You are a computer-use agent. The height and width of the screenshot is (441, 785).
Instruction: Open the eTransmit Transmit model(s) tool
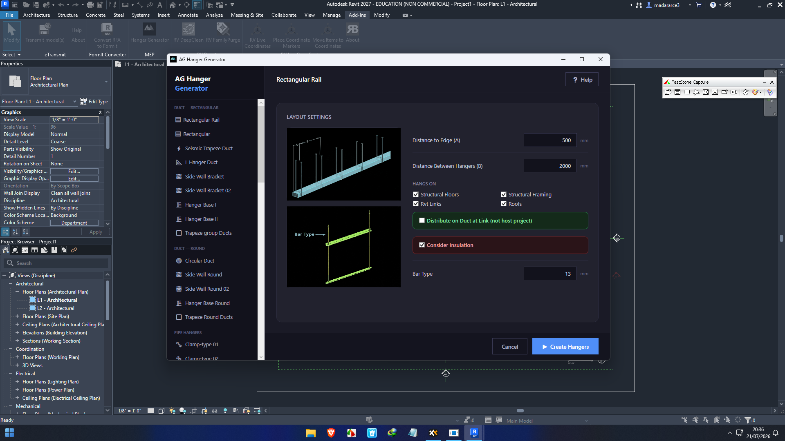click(45, 33)
